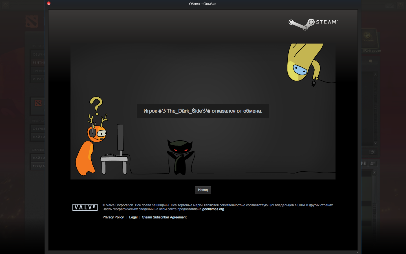Click the Valve logo in the footer
This screenshot has width=406, height=254.
(x=85, y=207)
